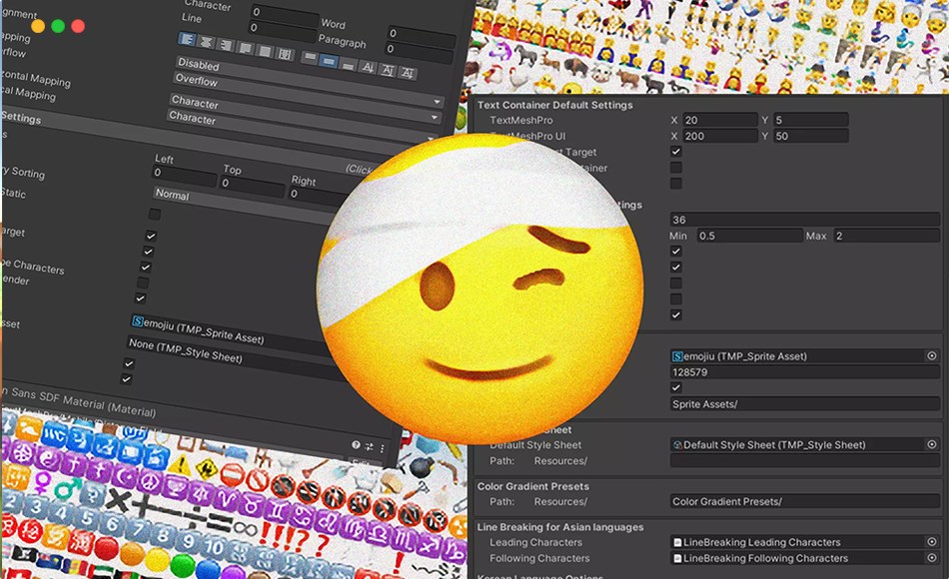Image resolution: width=949 pixels, height=579 pixels.
Task: Click the material help question mark icon
Action: click(355, 445)
